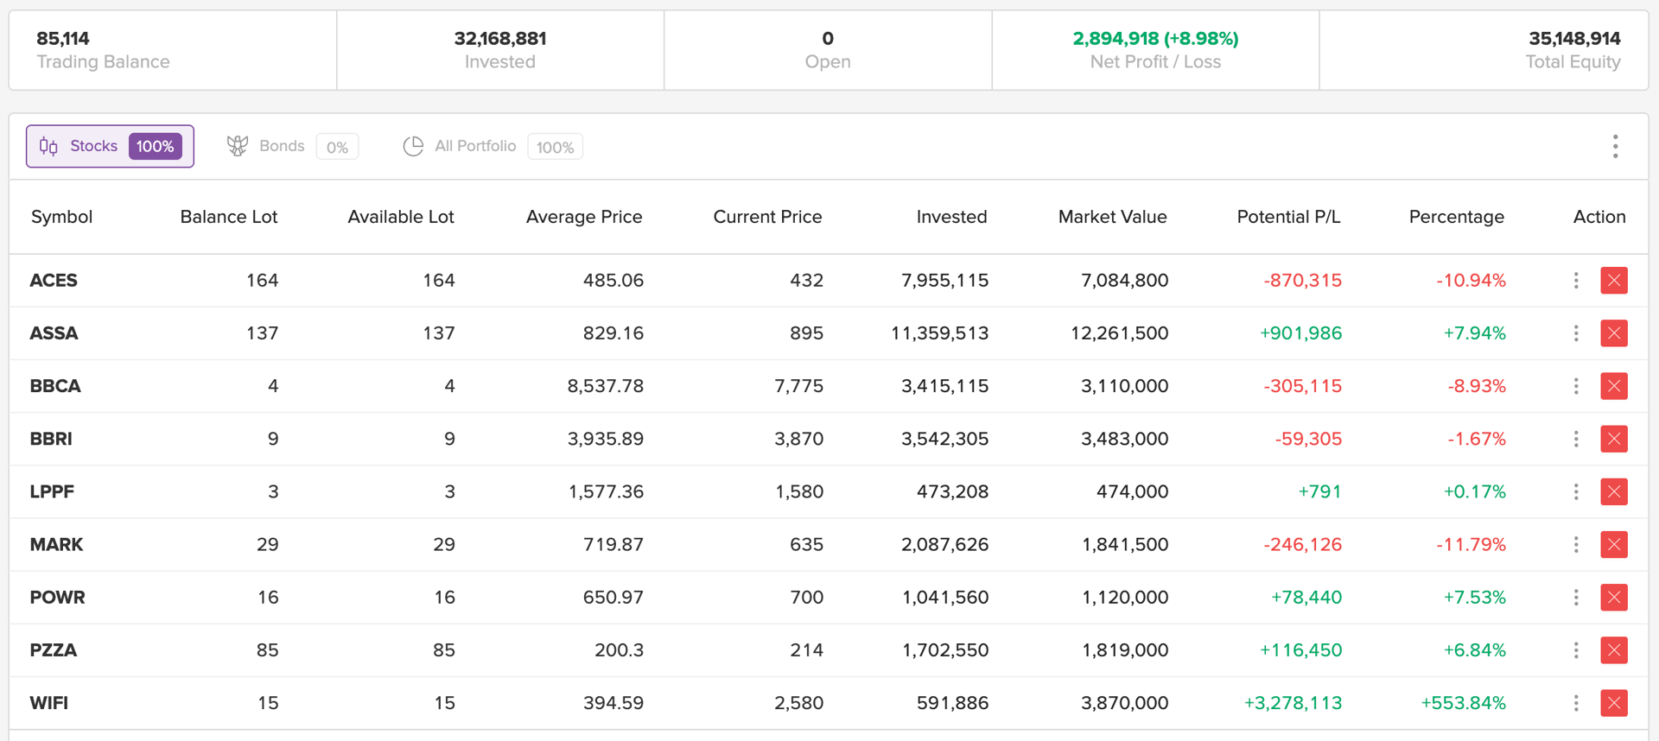Click the red close button for ASSA
This screenshot has width=1659, height=741.
click(x=1613, y=333)
